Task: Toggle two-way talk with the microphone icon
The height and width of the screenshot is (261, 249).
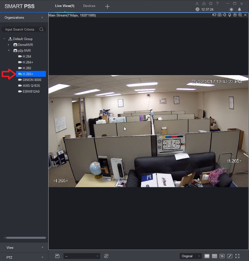Action: click(230, 15)
